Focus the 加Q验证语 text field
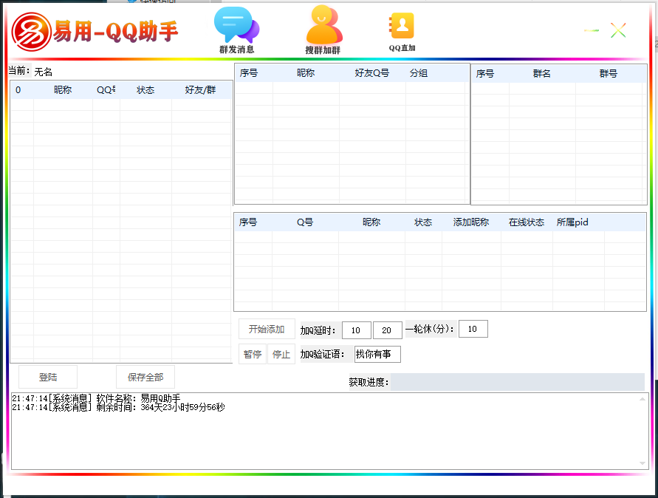This screenshot has height=498, width=658. pyautogui.click(x=377, y=354)
